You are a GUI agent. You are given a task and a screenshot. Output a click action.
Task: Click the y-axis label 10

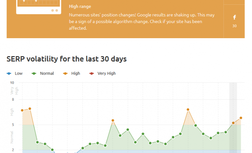click(12, 83)
